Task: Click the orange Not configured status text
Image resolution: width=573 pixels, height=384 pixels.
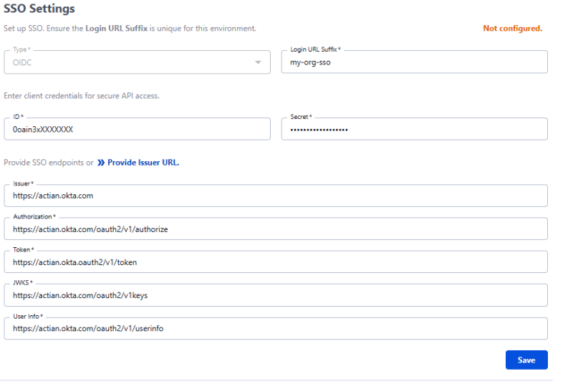Action: point(512,29)
